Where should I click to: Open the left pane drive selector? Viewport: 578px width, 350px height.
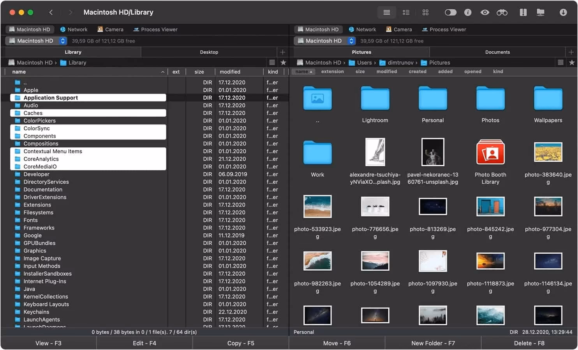(x=62, y=40)
